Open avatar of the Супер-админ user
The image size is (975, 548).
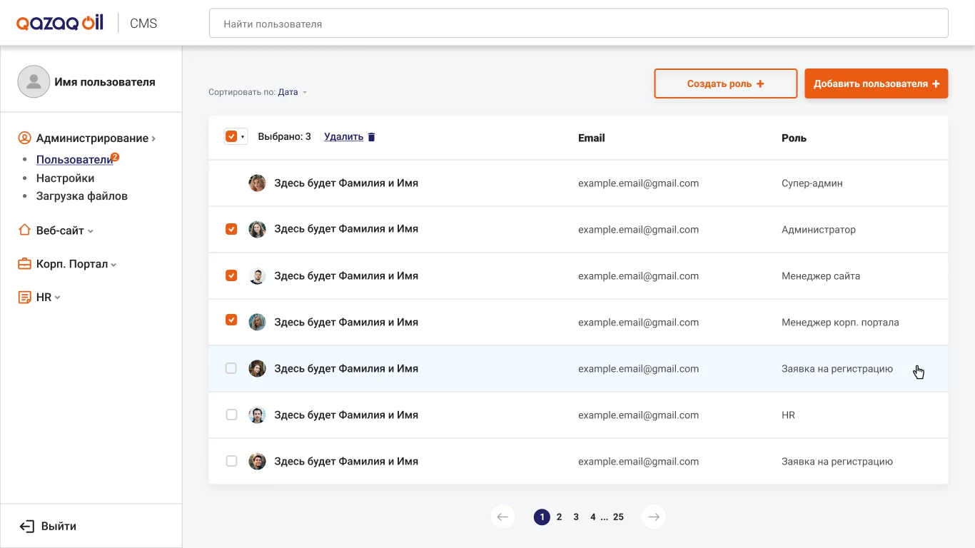[x=257, y=183]
